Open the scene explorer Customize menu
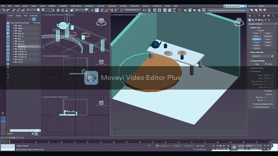Viewport: 278px width, 156px height. pyautogui.click(x=34, y=16)
